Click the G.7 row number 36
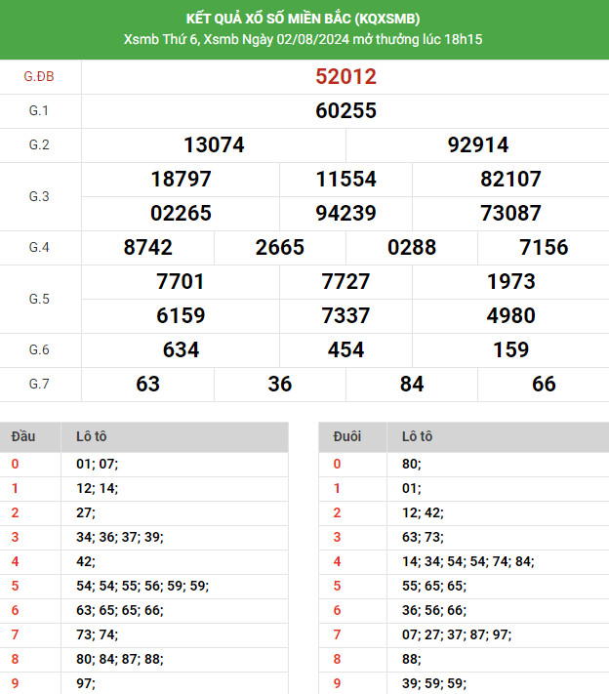The width and height of the screenshot is (609, 694). tap(280, 384)
